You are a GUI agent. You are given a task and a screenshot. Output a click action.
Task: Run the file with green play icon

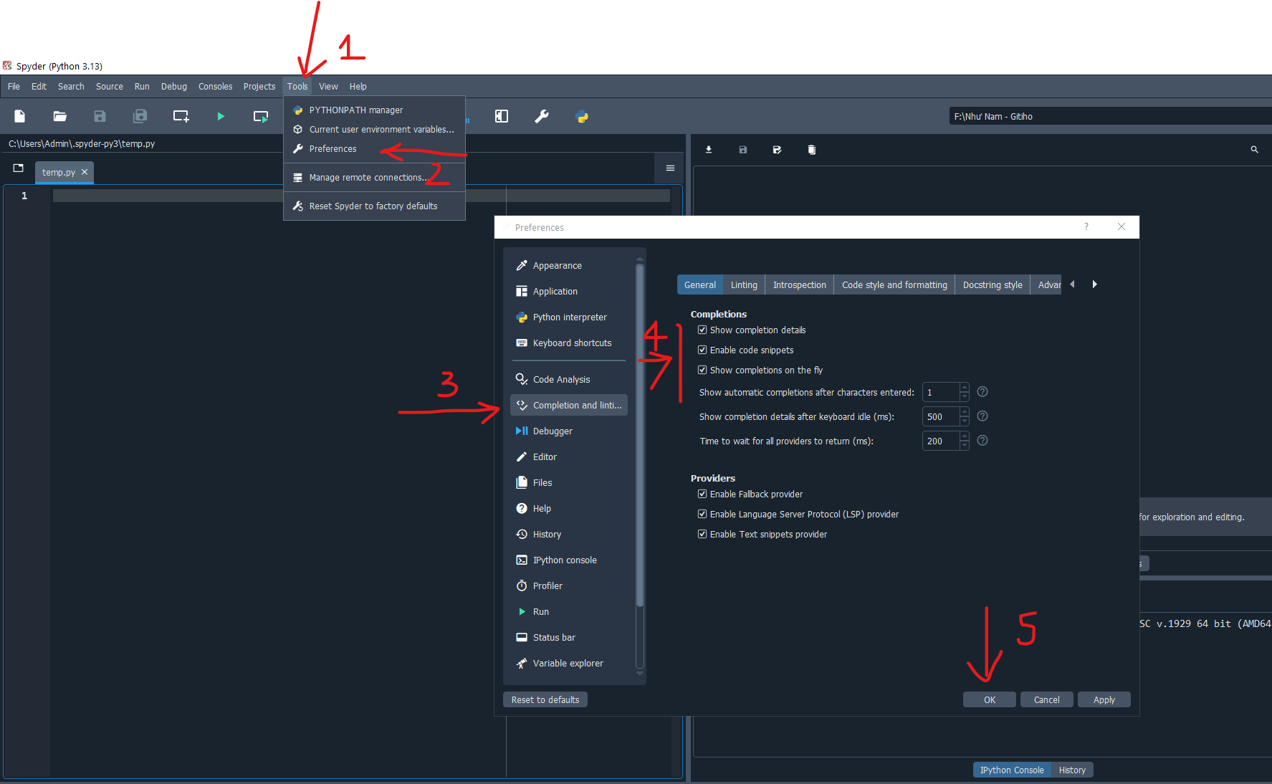(221, 116)
